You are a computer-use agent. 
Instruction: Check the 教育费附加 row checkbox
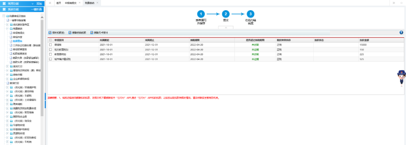(50, 54)
